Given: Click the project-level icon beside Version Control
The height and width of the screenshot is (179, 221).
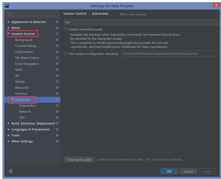Looking at the screenshot, I should click(x=57, y=34).
